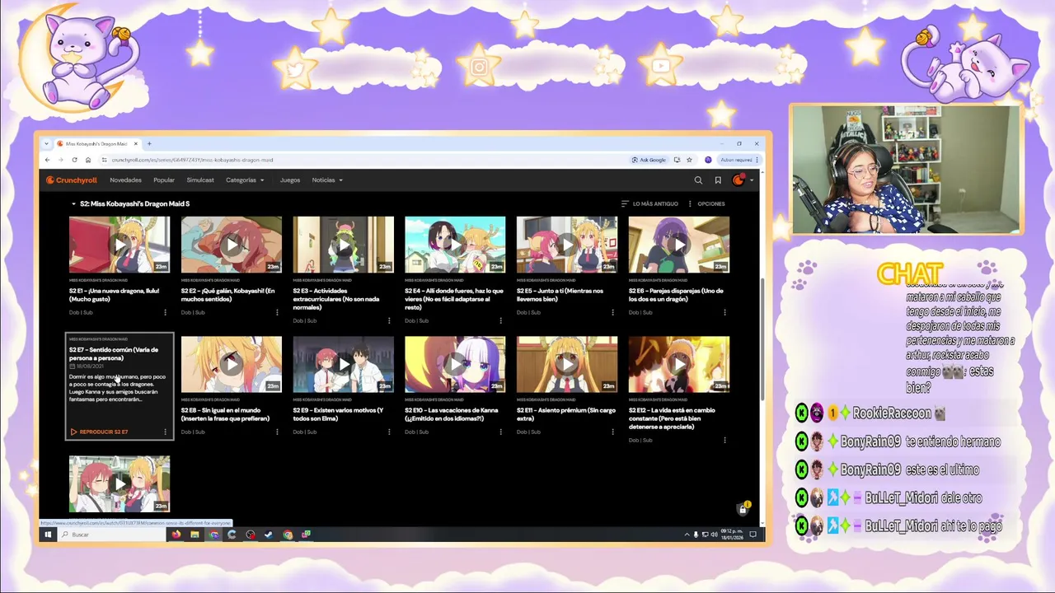1055x593 pixels.
Task: Open File Explorer from the taskbar
Action: click(195, 535)
